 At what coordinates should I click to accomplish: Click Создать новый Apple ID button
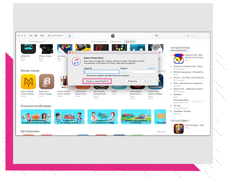click(97, 81)
